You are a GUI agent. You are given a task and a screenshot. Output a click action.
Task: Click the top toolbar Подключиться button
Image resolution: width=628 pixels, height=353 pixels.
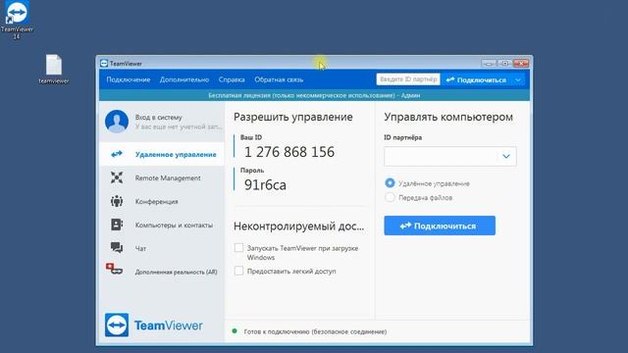coord(477,80)
